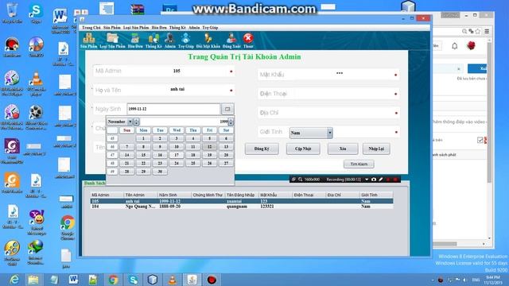Click the Đăng Ký button
This screenshot has width=509, height=286.
click(262, 149)
